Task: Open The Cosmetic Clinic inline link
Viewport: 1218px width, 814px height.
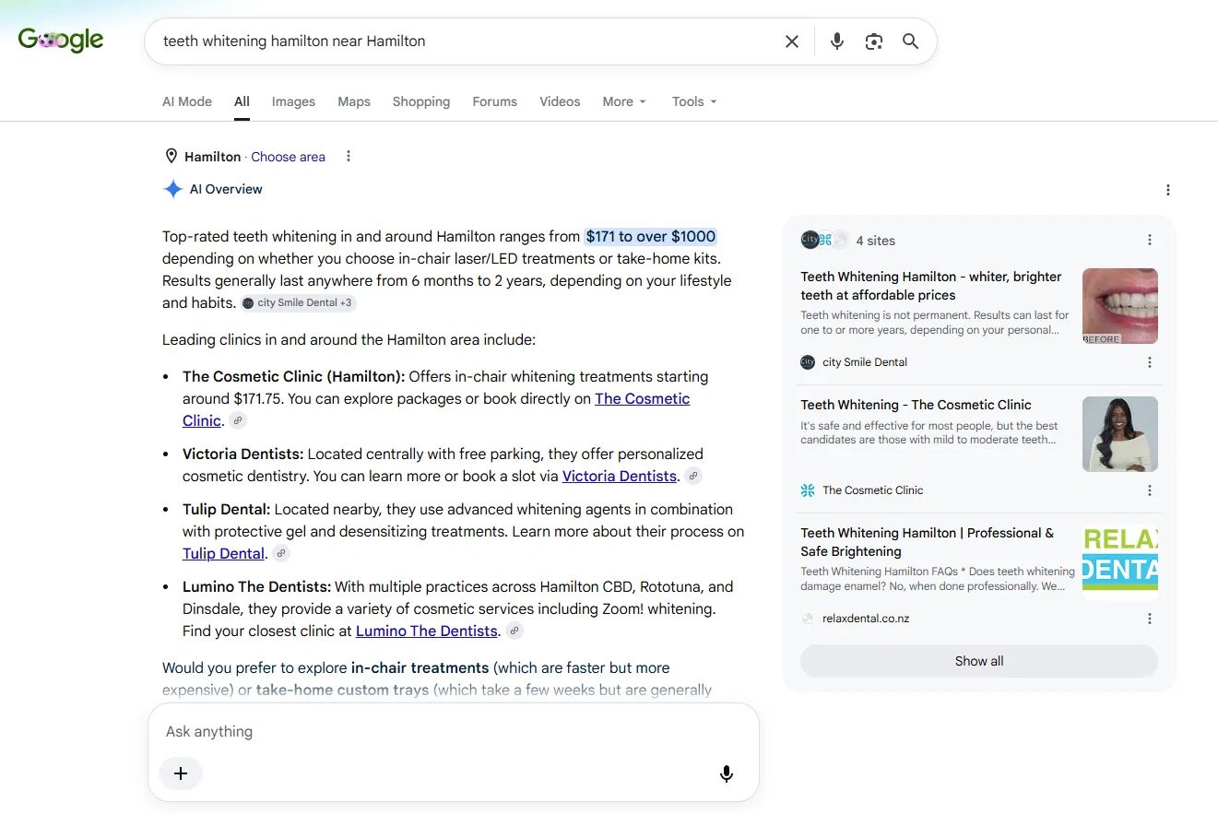Action: [642, 398]
